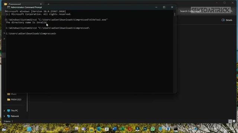Screen dimensions: 238x133
Task: Click the 'Microsoft Windows [Version' line
Action: click(36, 11)
